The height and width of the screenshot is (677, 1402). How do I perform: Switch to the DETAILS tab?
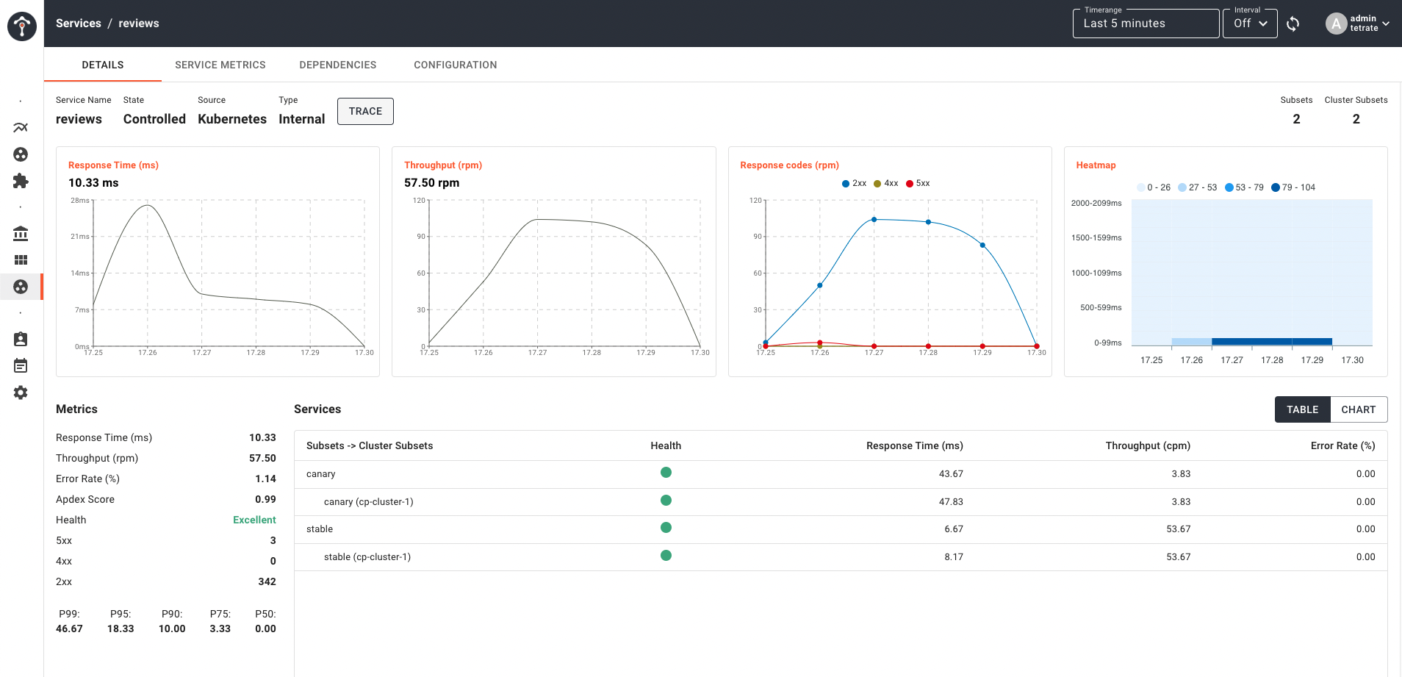tap(103, 65)
